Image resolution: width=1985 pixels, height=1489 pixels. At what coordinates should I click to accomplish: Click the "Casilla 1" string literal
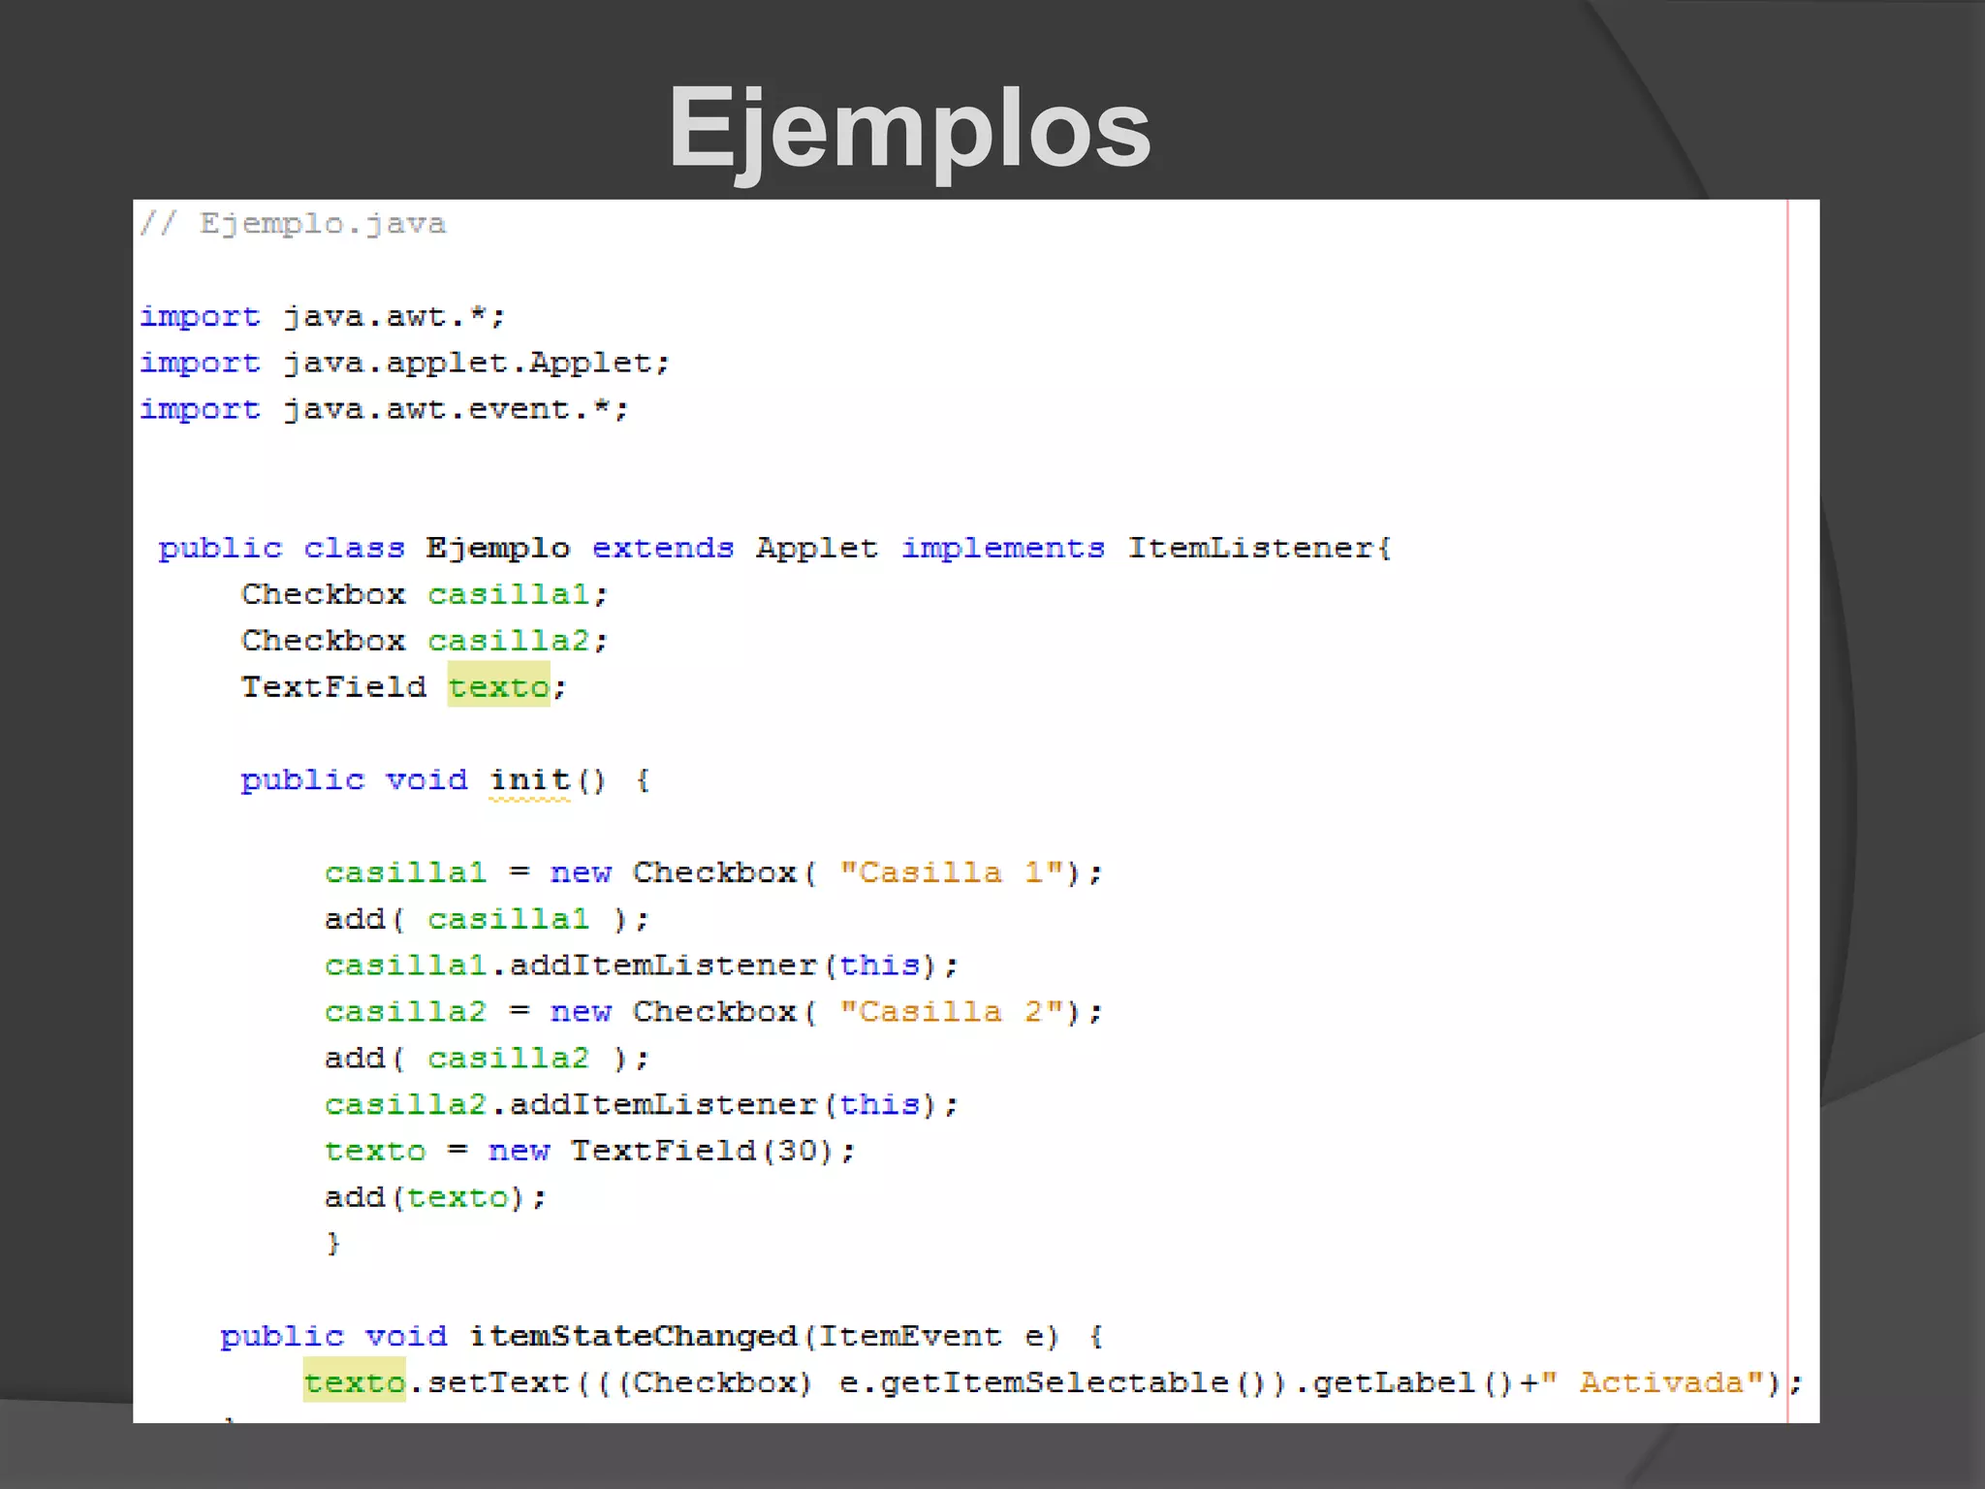coord(952,872)
